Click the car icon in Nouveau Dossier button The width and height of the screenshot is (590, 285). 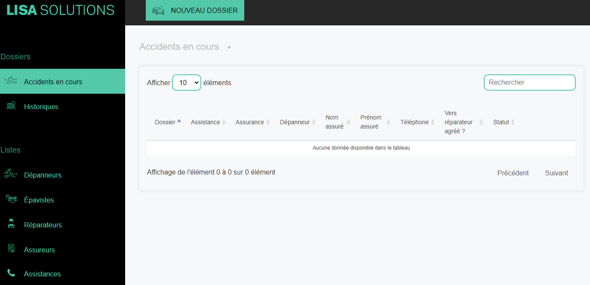pyautogui.click(x=158, y=10)
